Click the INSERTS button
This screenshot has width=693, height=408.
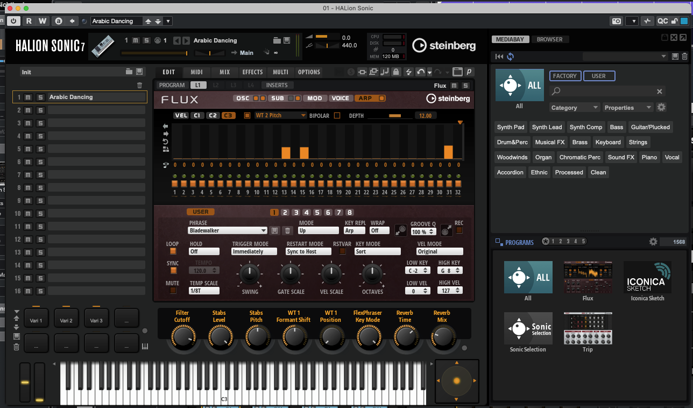click(277, 85)
